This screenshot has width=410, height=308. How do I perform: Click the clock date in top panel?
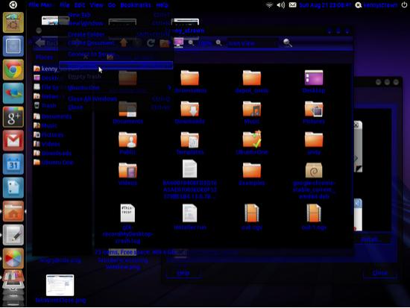[x=325, y=5]
